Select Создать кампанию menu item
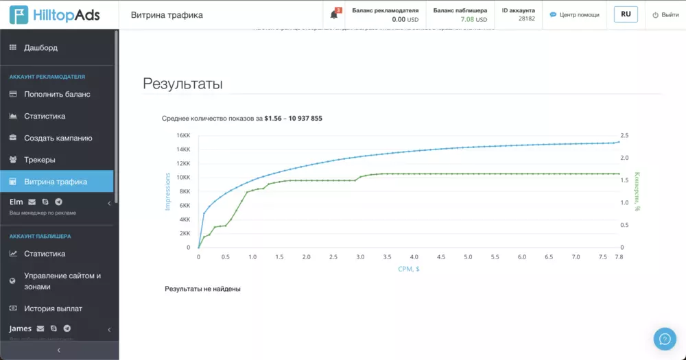 (x=57, y=138)
